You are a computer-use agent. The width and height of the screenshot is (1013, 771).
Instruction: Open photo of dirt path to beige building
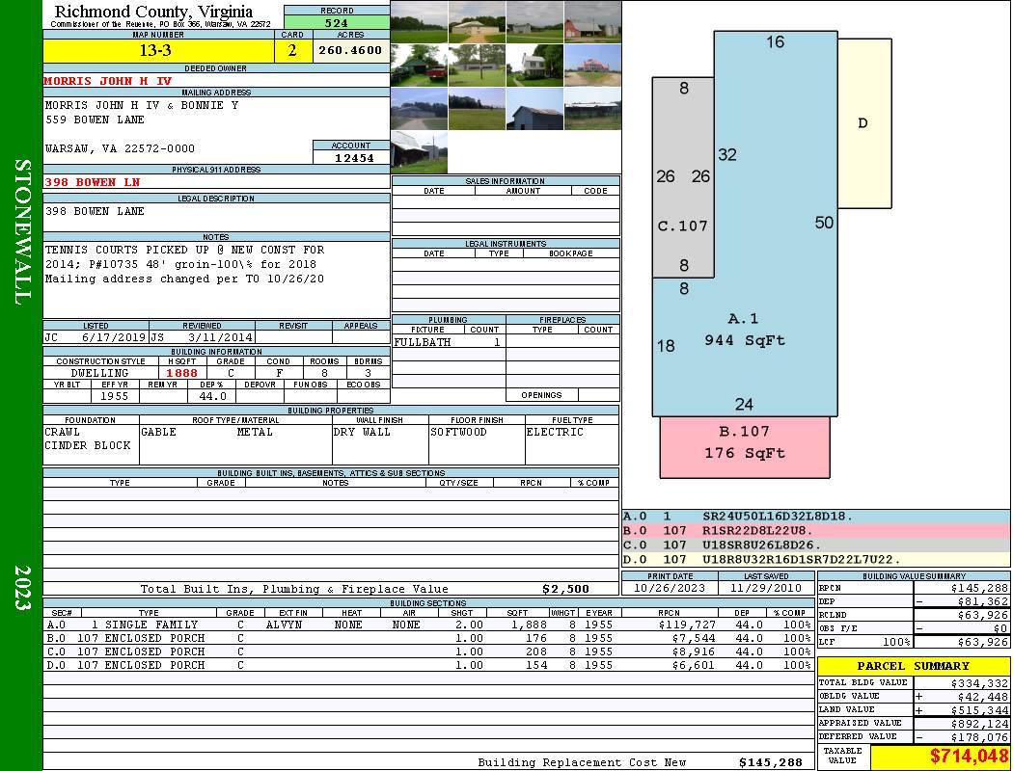[477, 22]
